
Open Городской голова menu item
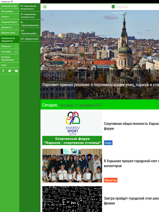click(10, 6)
